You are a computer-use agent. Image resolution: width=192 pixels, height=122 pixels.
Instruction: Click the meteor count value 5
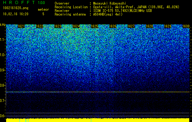[x=43, y=14]
